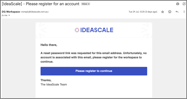This screenshot has width=187, height=99.
Task: Click the 'Hello there,' greeting text
Action: (49, 45)
